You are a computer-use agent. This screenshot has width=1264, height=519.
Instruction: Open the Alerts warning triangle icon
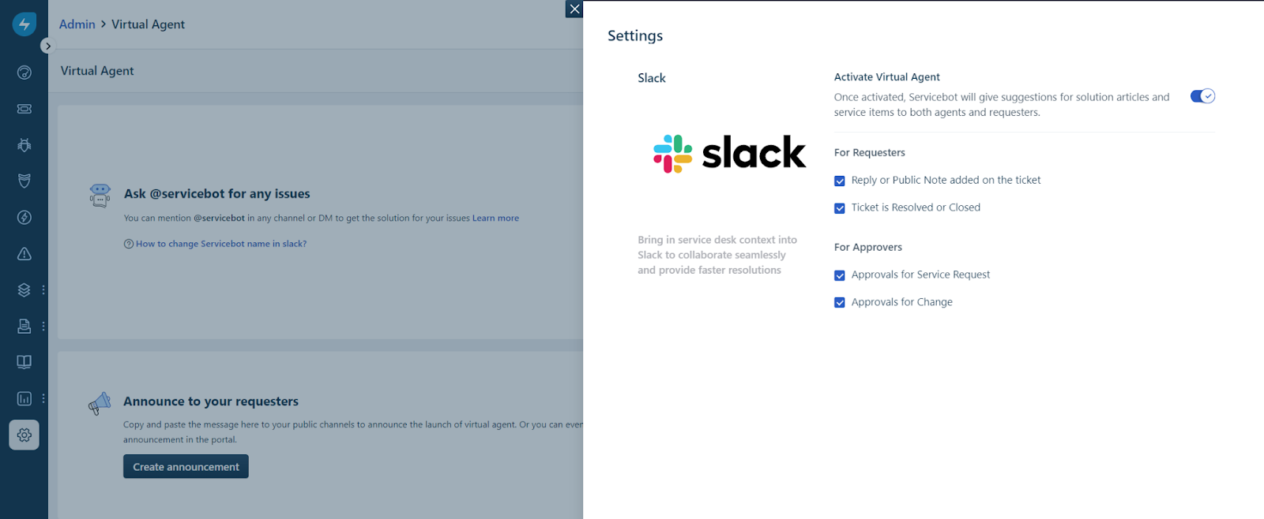(24, 254)
